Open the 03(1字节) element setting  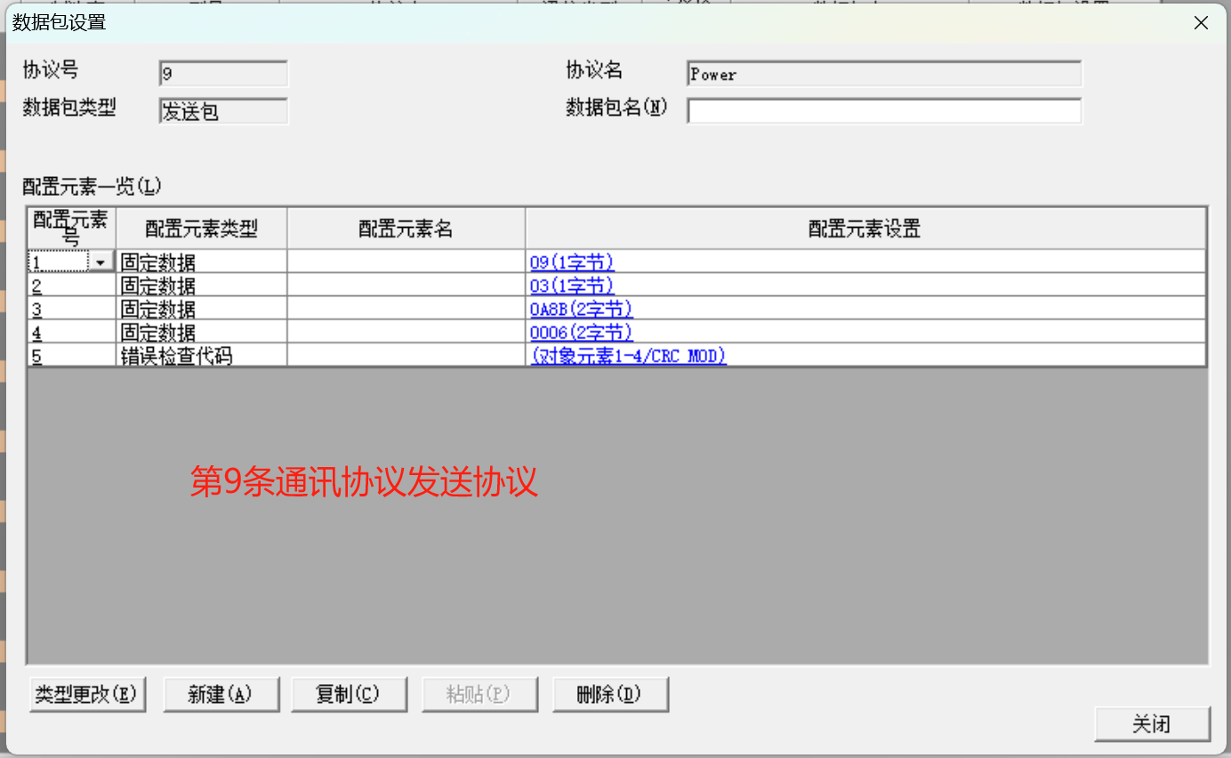[572, 286]
